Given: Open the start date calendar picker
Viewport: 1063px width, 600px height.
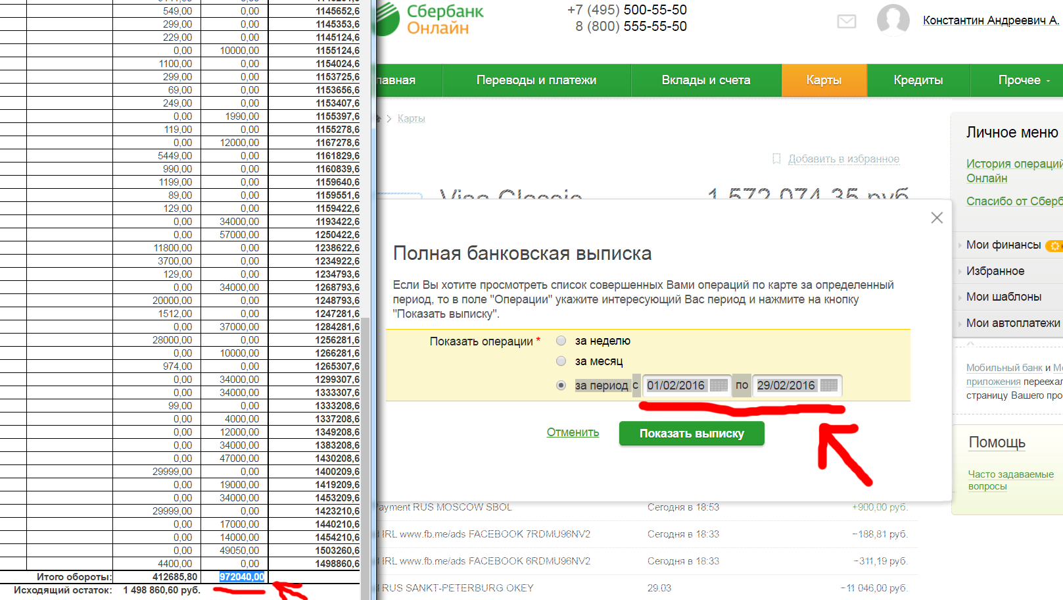Looking at the screenshot, I should [719, 386].
